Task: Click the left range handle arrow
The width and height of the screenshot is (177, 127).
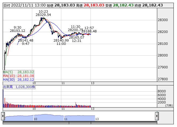Action: (4, 116)
